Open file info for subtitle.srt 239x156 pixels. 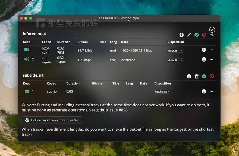coord(189,77)
